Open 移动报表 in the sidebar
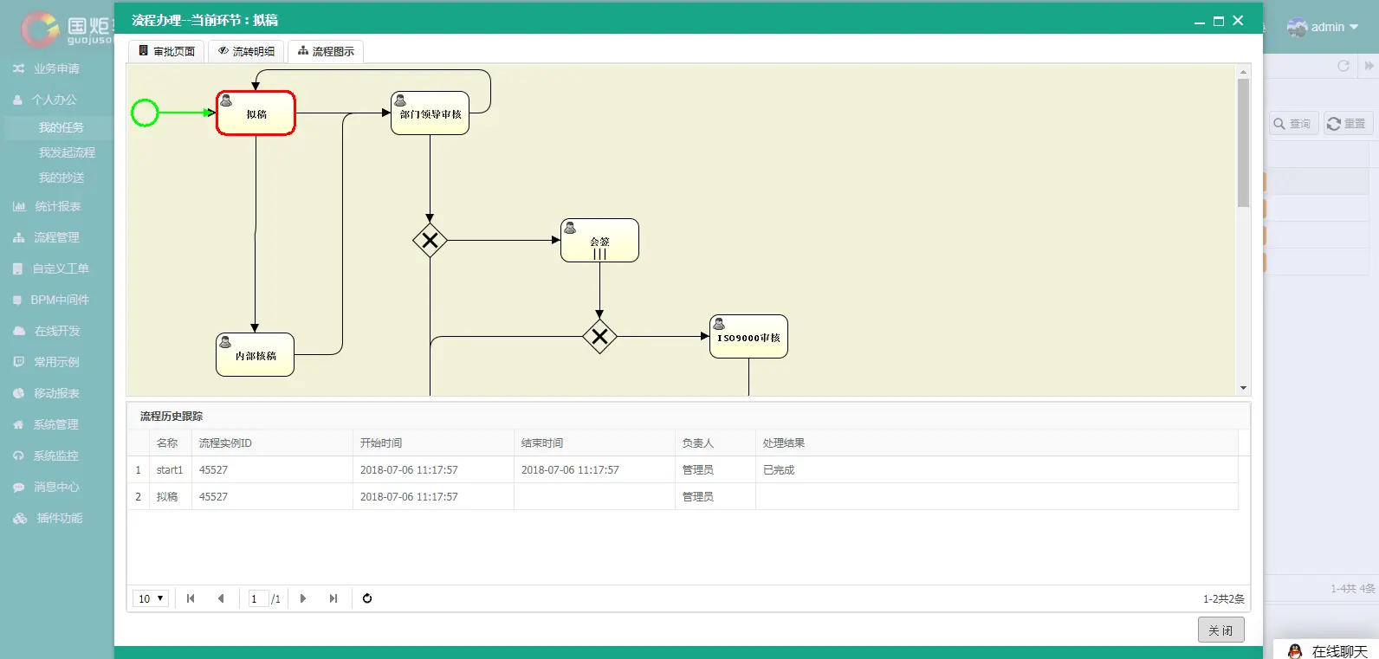 click(56, 393)
